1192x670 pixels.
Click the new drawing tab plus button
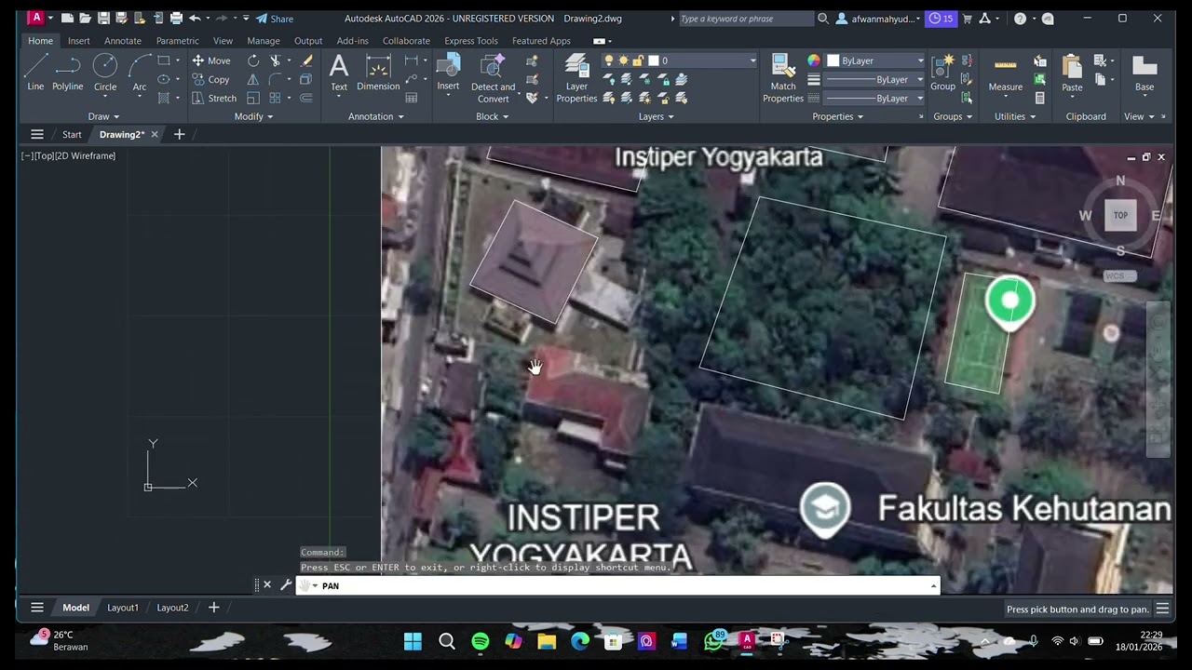pos(179,135)
